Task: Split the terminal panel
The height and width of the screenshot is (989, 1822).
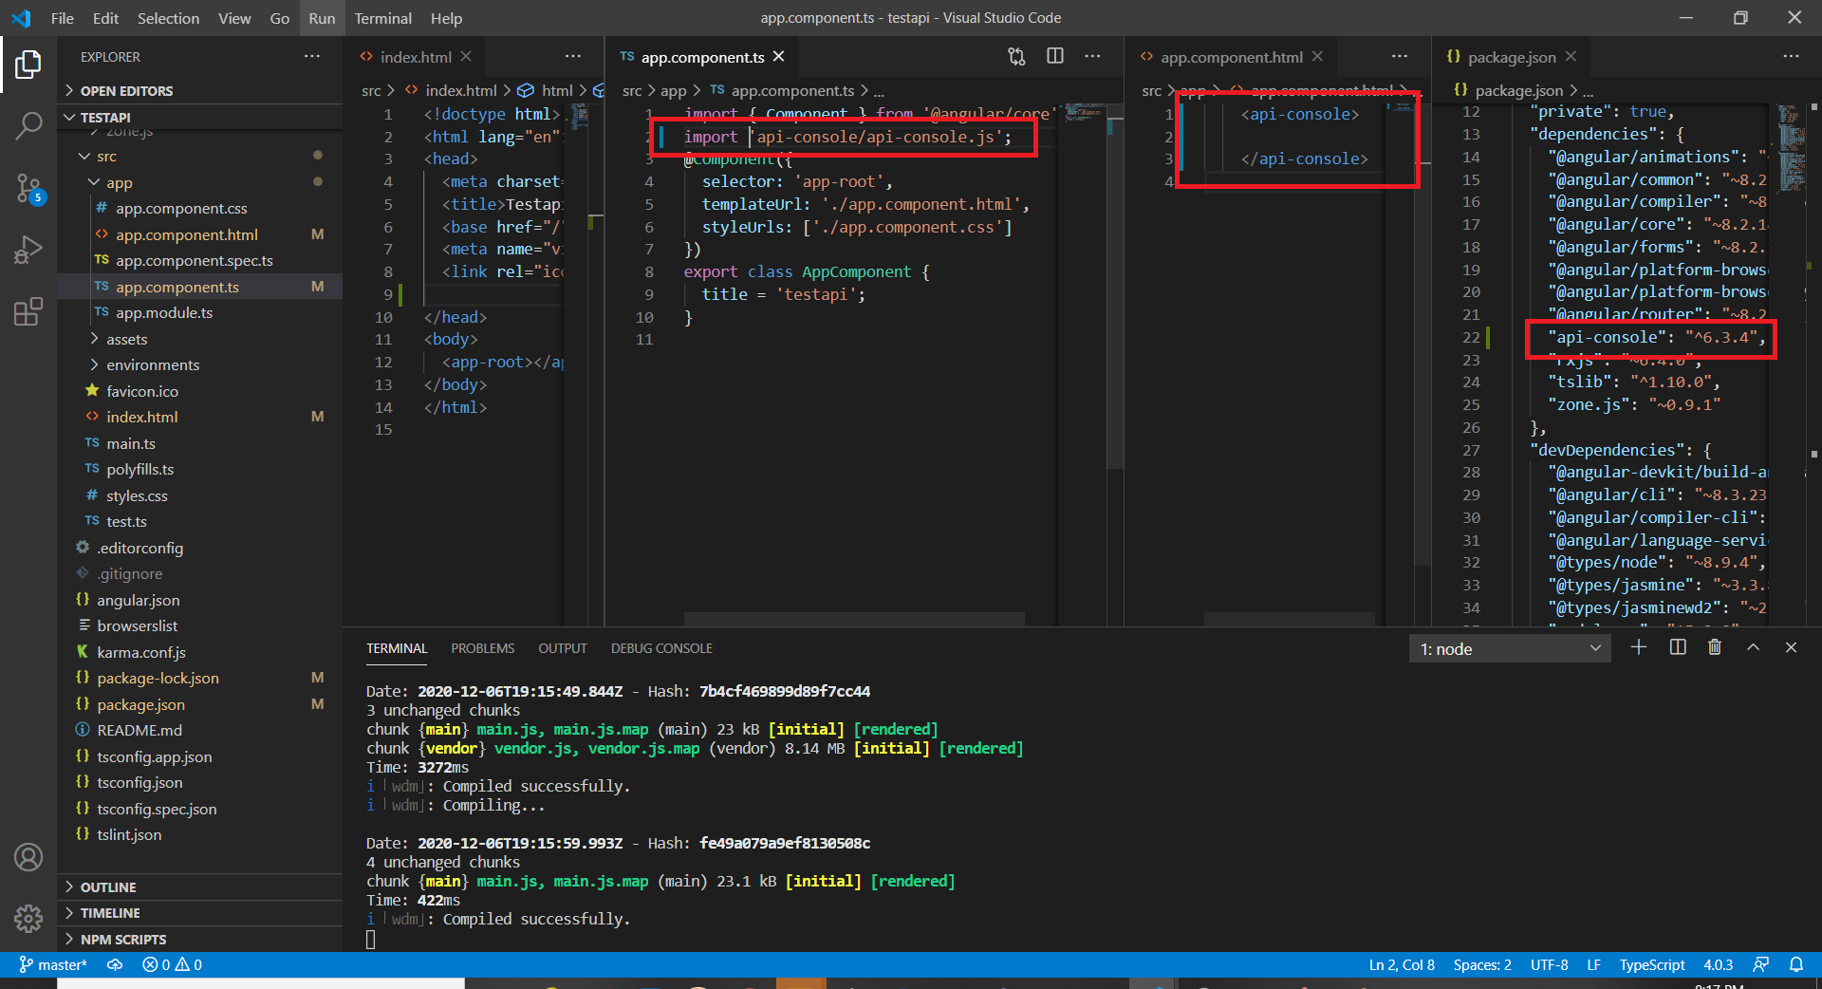Action: pyautogui.click(x=1677, y=647)
